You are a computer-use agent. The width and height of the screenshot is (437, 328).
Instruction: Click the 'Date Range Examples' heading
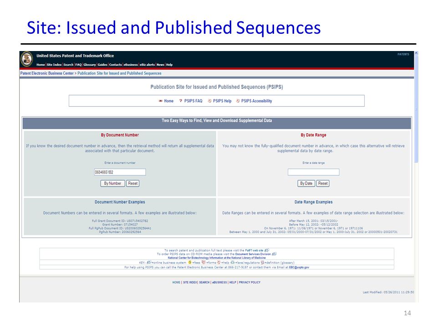click(x=314, y=202)
